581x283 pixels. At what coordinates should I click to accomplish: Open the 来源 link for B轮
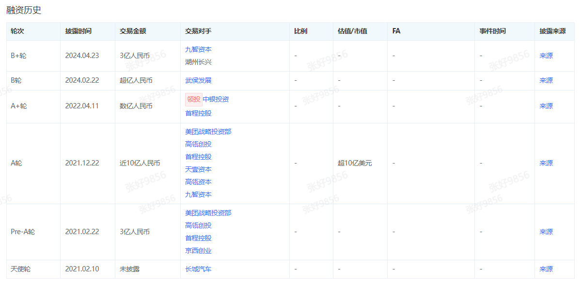pyautogui.click(x=546, y=80)
